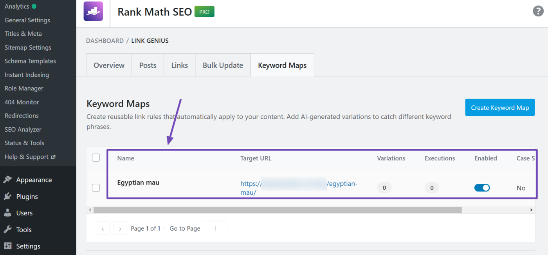The width and height of the screenshot is (548, 255).
Task: Click the Enabled column header
Action: [x=486, y=158]
